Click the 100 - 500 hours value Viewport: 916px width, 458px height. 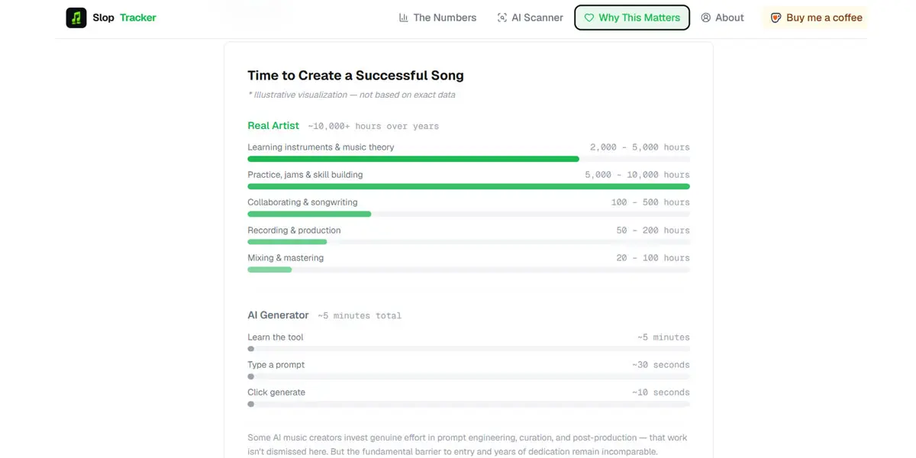(x=650, y=202)
